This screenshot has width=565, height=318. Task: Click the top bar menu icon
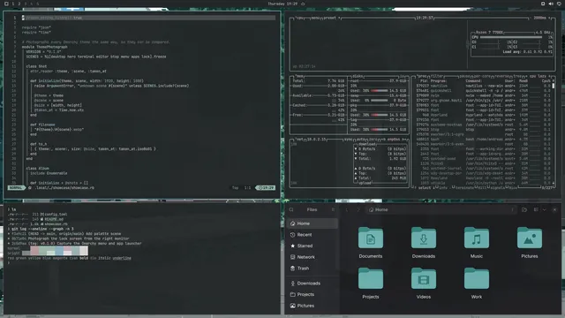point(6,4)
